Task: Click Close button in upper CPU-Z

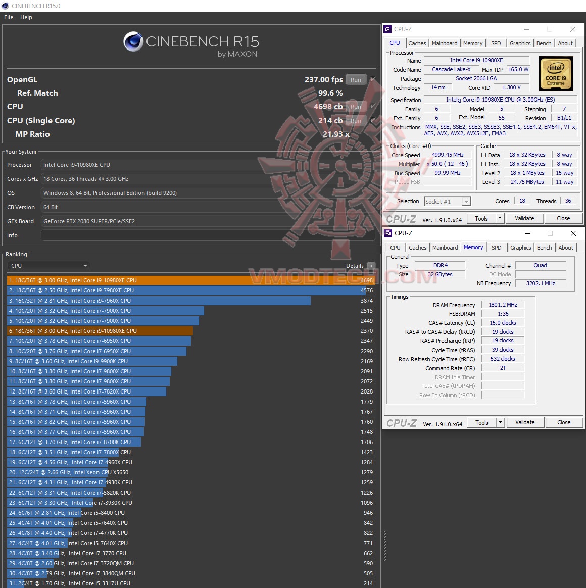Action: 563,218
